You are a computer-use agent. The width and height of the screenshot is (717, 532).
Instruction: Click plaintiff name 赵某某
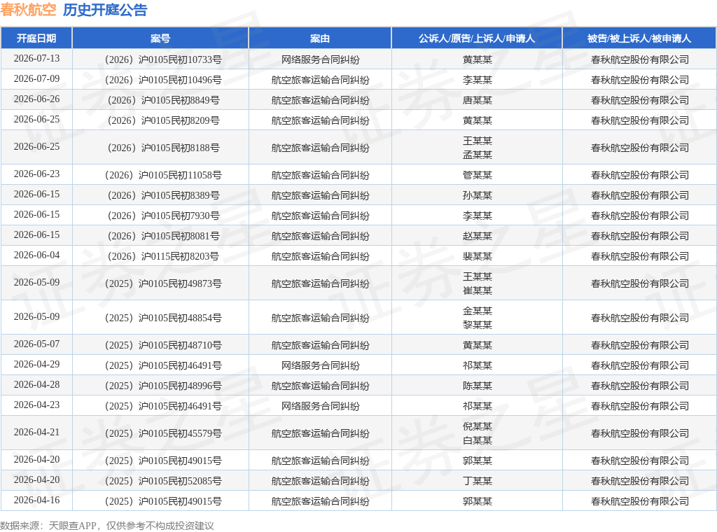[477, 237]
